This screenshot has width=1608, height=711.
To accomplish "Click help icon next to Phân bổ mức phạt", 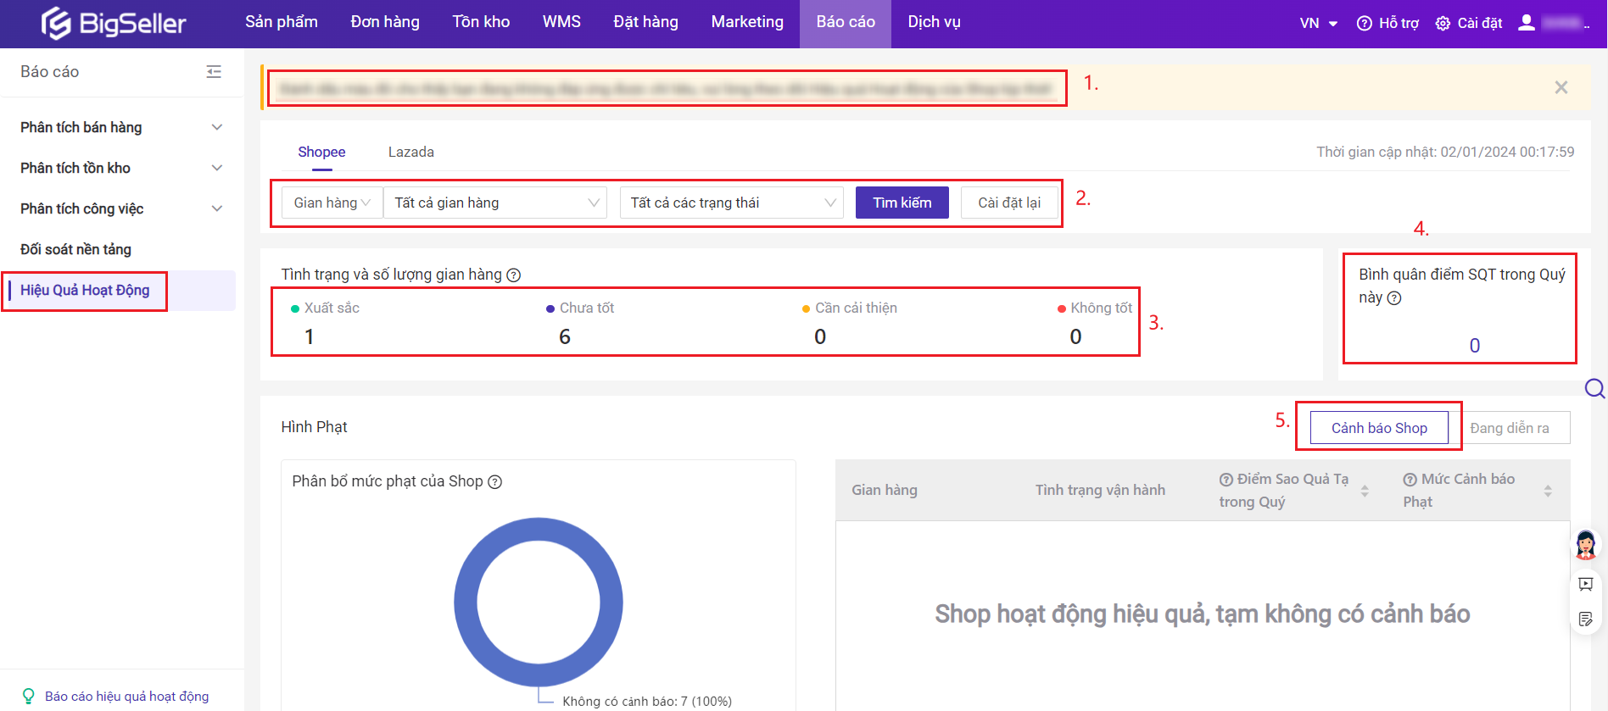I will coord(495,482).
